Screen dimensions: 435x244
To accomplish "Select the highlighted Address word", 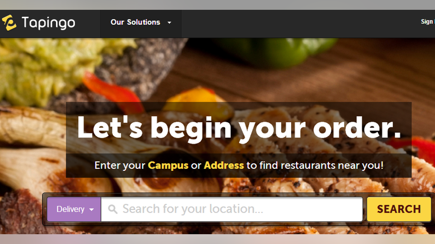I will point(224,165).
